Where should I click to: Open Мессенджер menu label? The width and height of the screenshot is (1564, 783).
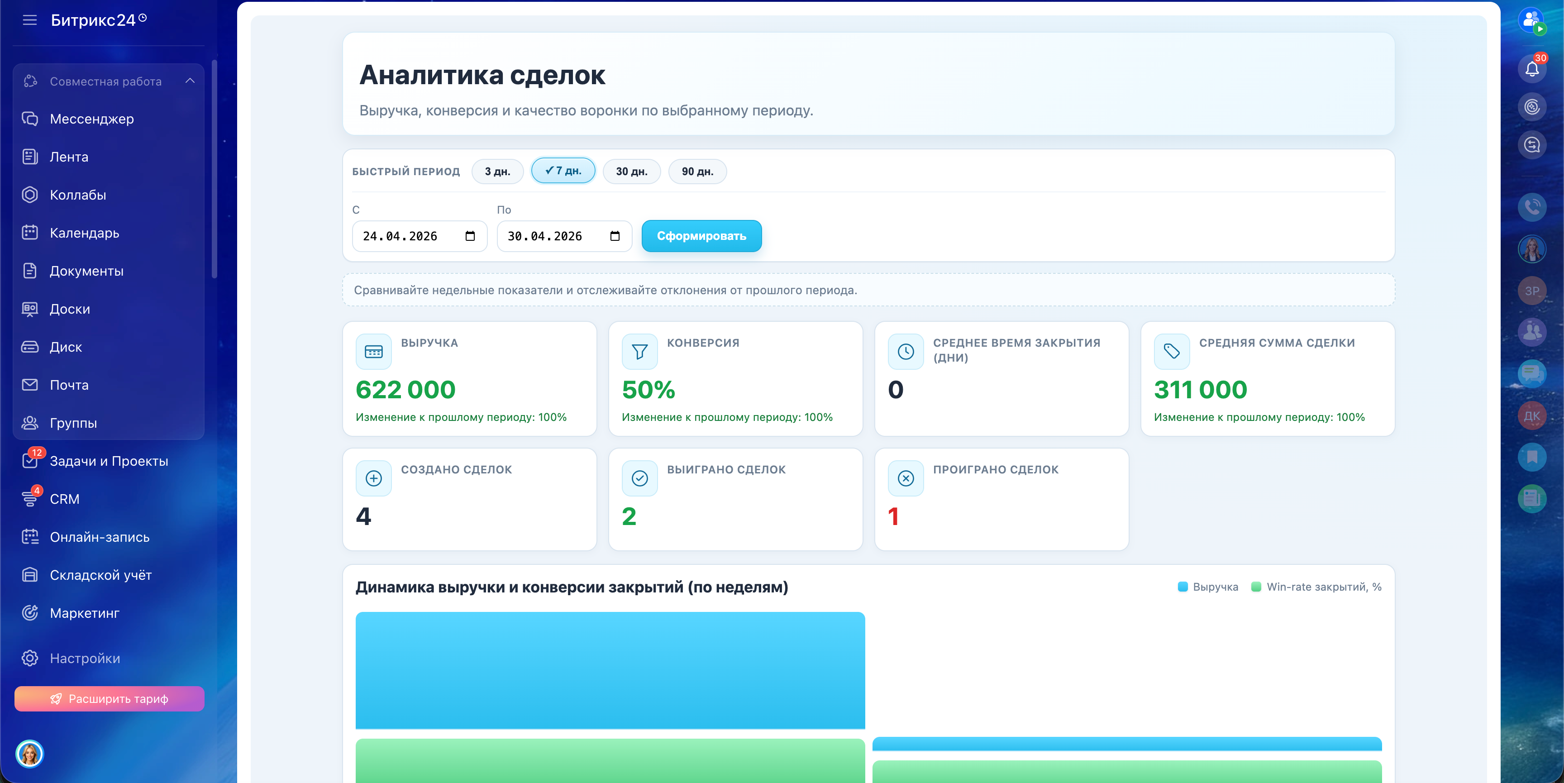pyautogui.click(x=92, y=119)
